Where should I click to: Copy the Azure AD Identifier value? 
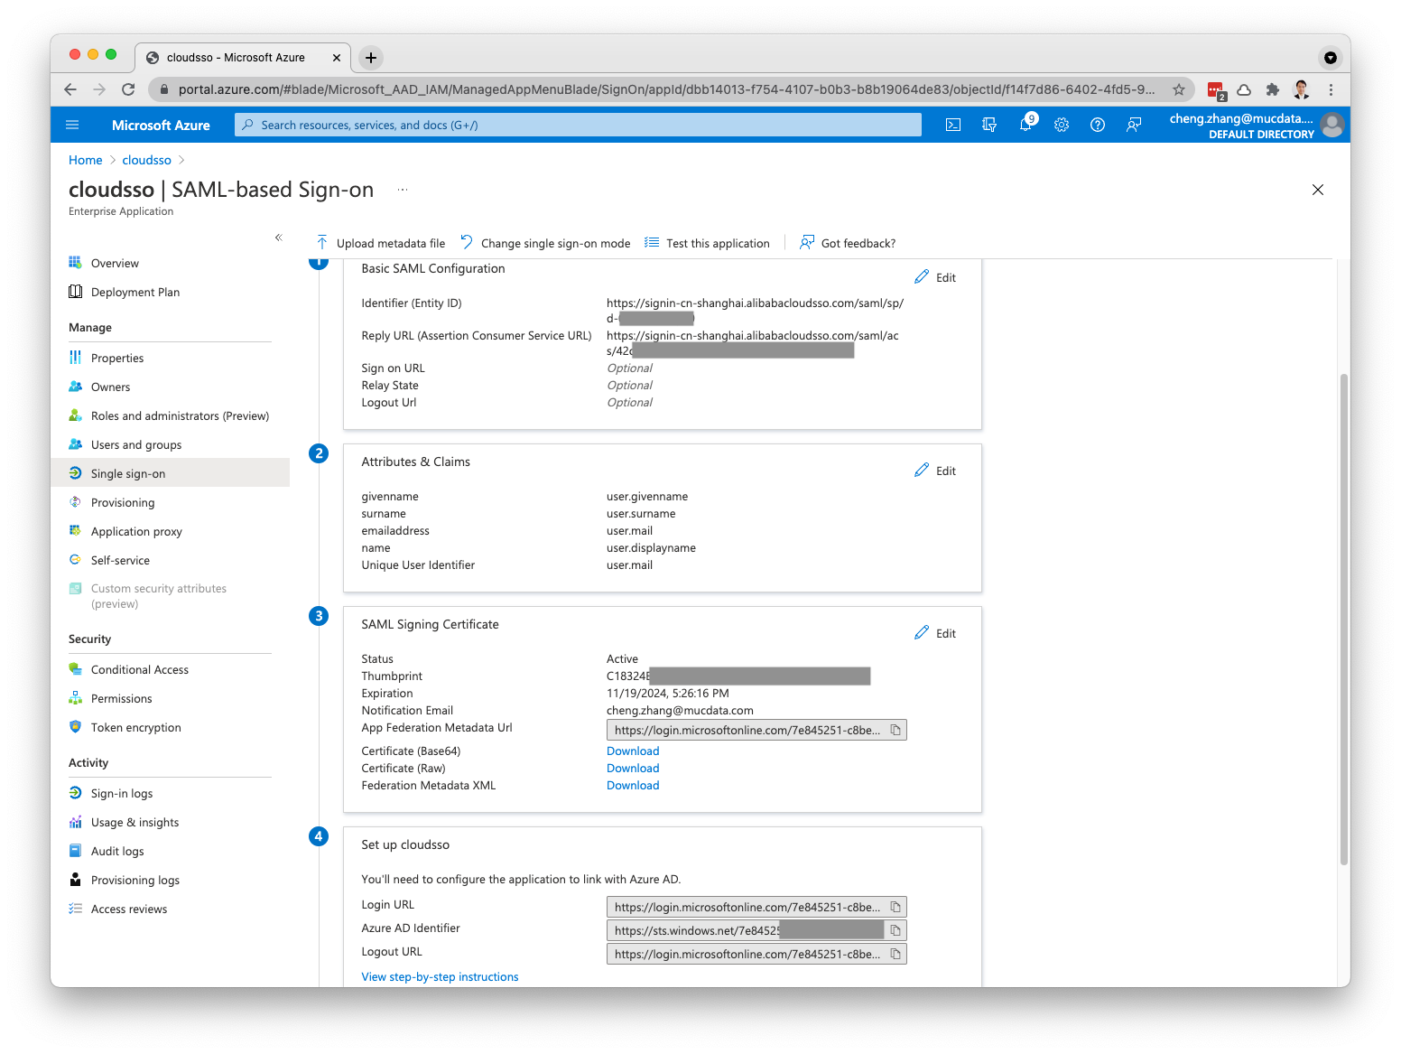(x=895, y=930)
